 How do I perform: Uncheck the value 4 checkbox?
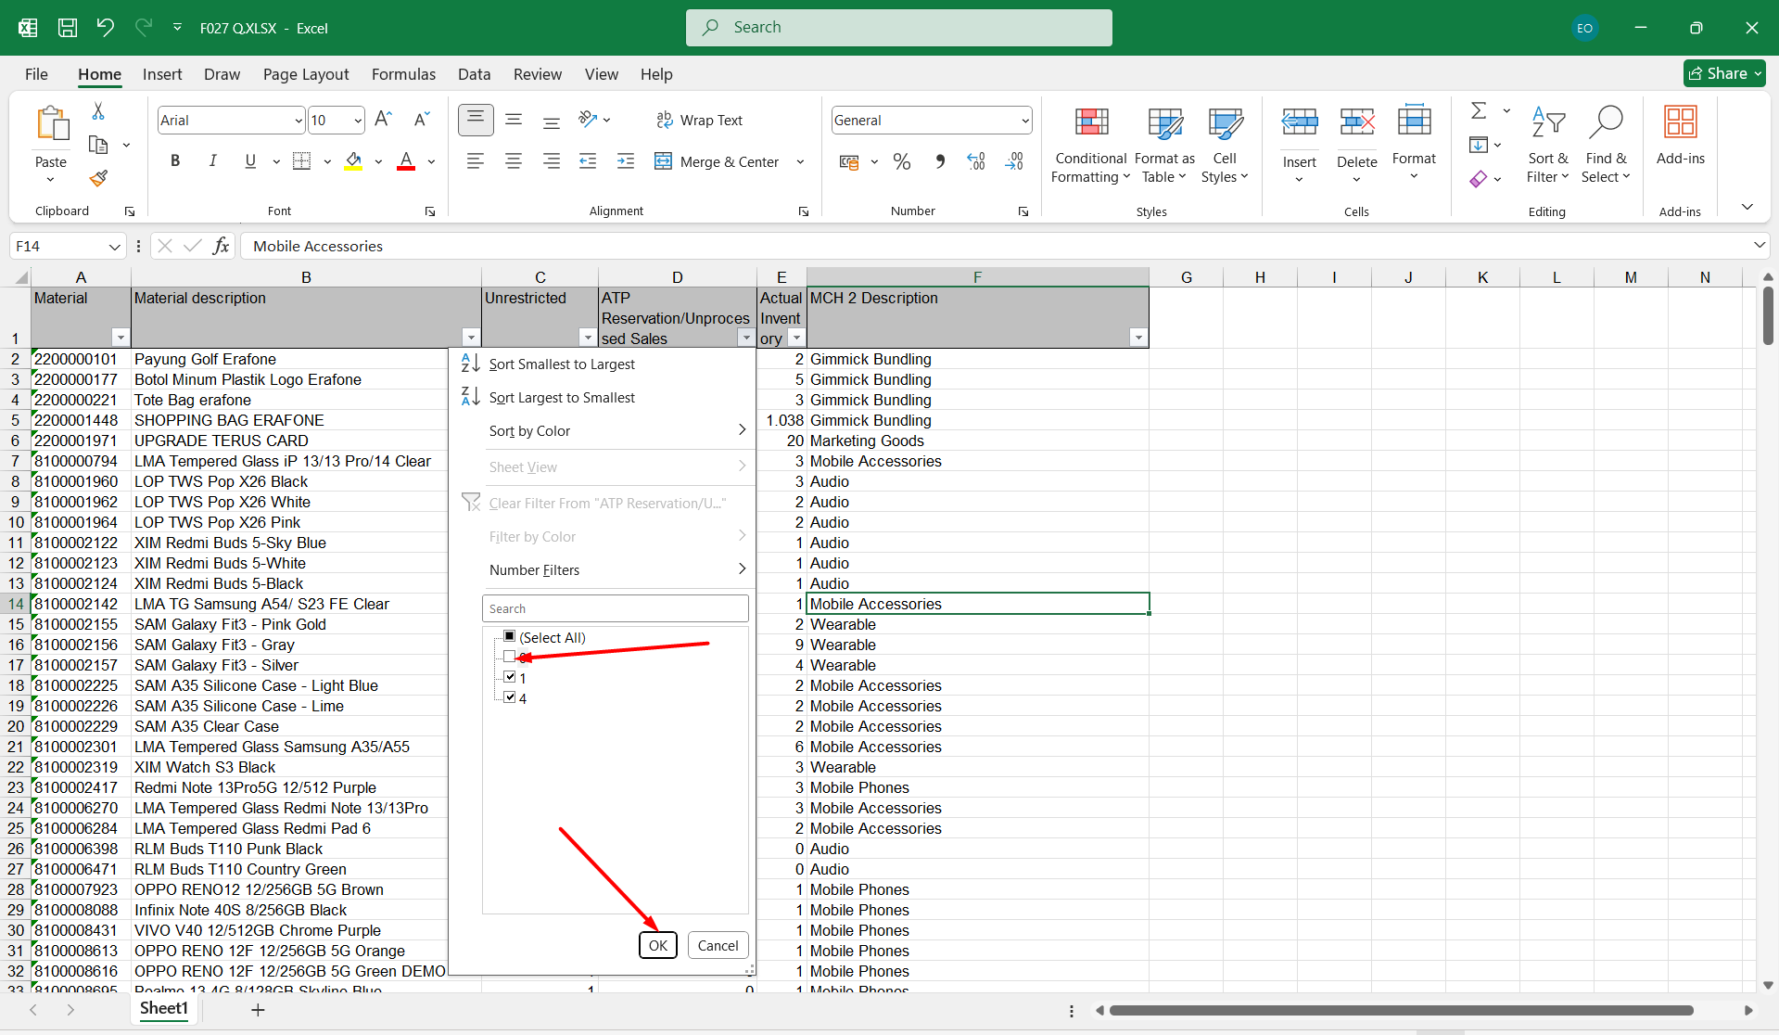tap(509, 697)
